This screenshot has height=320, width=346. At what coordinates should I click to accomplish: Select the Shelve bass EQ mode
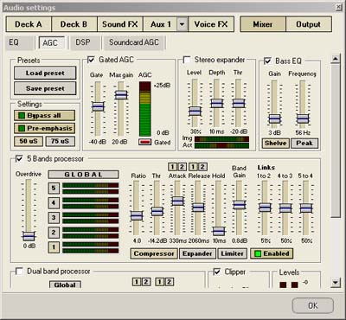coord(275,144)
